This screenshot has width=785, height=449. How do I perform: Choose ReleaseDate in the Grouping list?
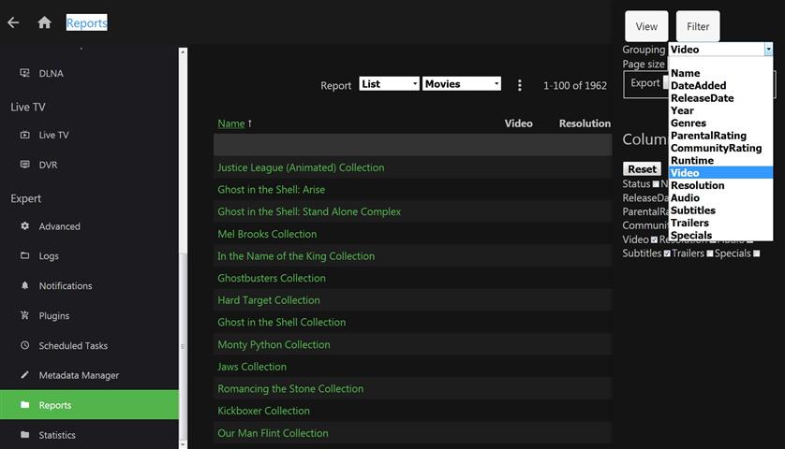[x=720, y=98]
